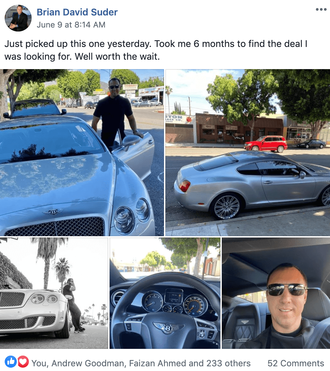Open Brian David Suder's profile name link
Viewport: 330px width, 371px height.
point(77,12)
